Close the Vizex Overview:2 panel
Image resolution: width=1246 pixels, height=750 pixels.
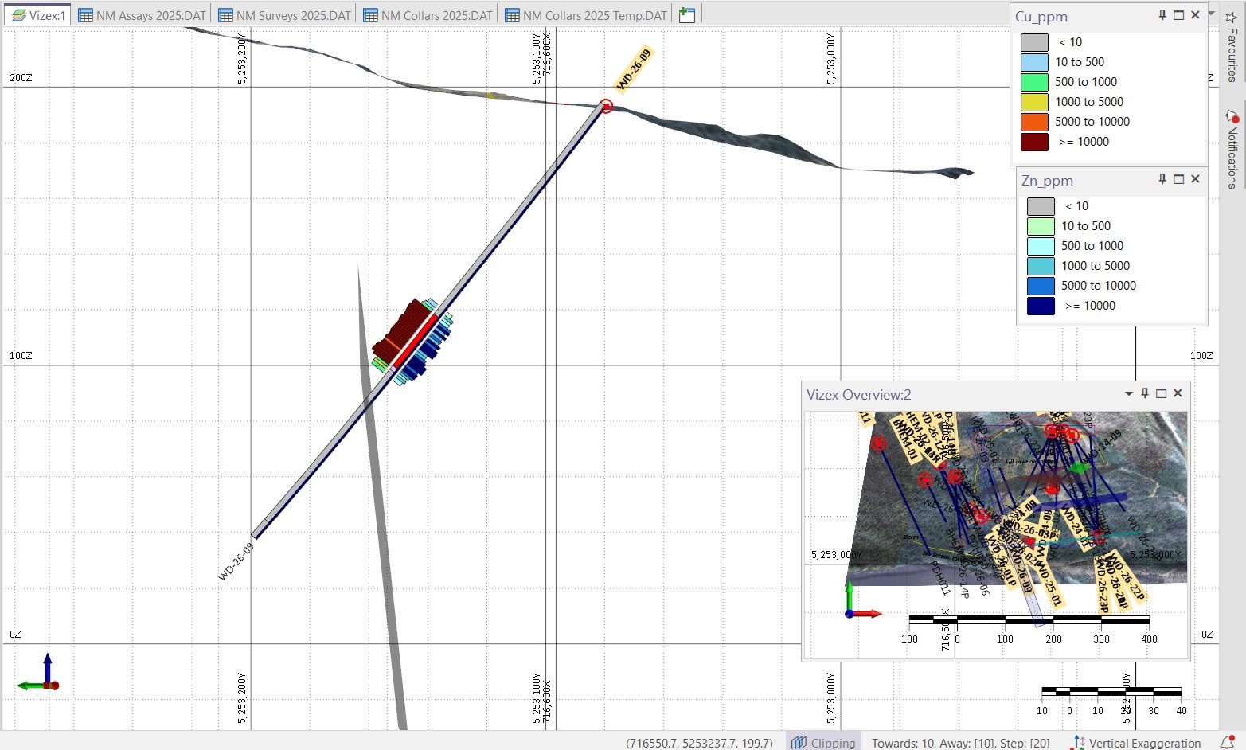click(x=1178, y=393)
